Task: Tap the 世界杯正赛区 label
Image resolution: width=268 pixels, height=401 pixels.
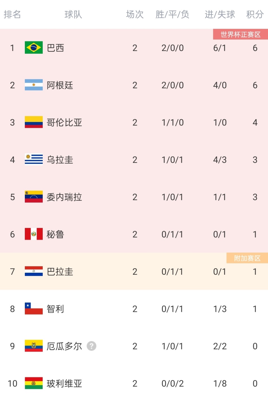Action: pyautogui.click(x=240, y=34)
